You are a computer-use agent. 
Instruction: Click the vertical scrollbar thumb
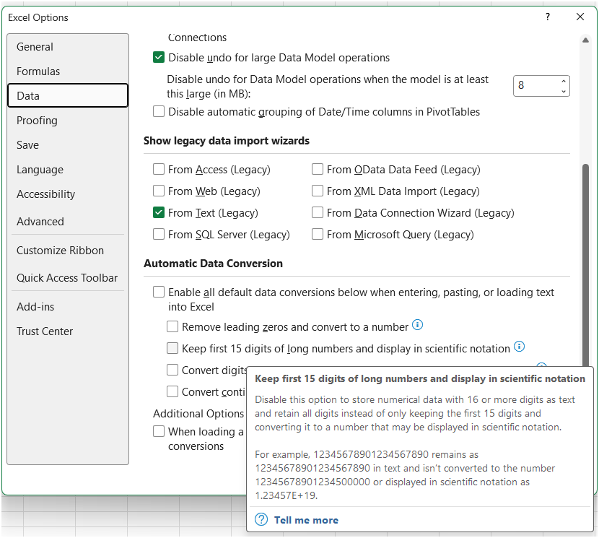coord(585,264)
